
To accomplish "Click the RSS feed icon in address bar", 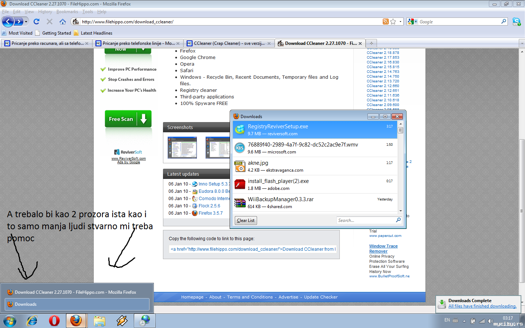I will 385,22.
